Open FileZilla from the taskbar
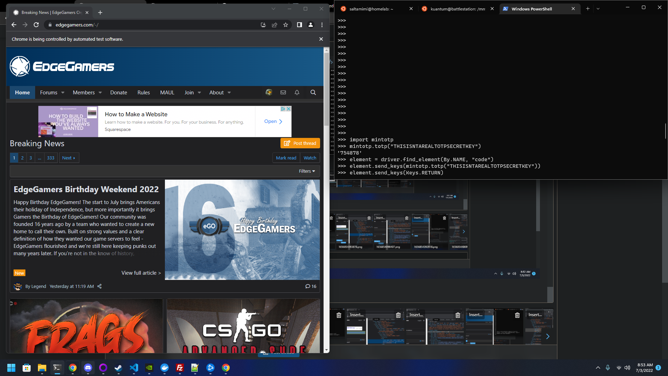The width and height of the screenshot is (668, 376). coord(180,368)
